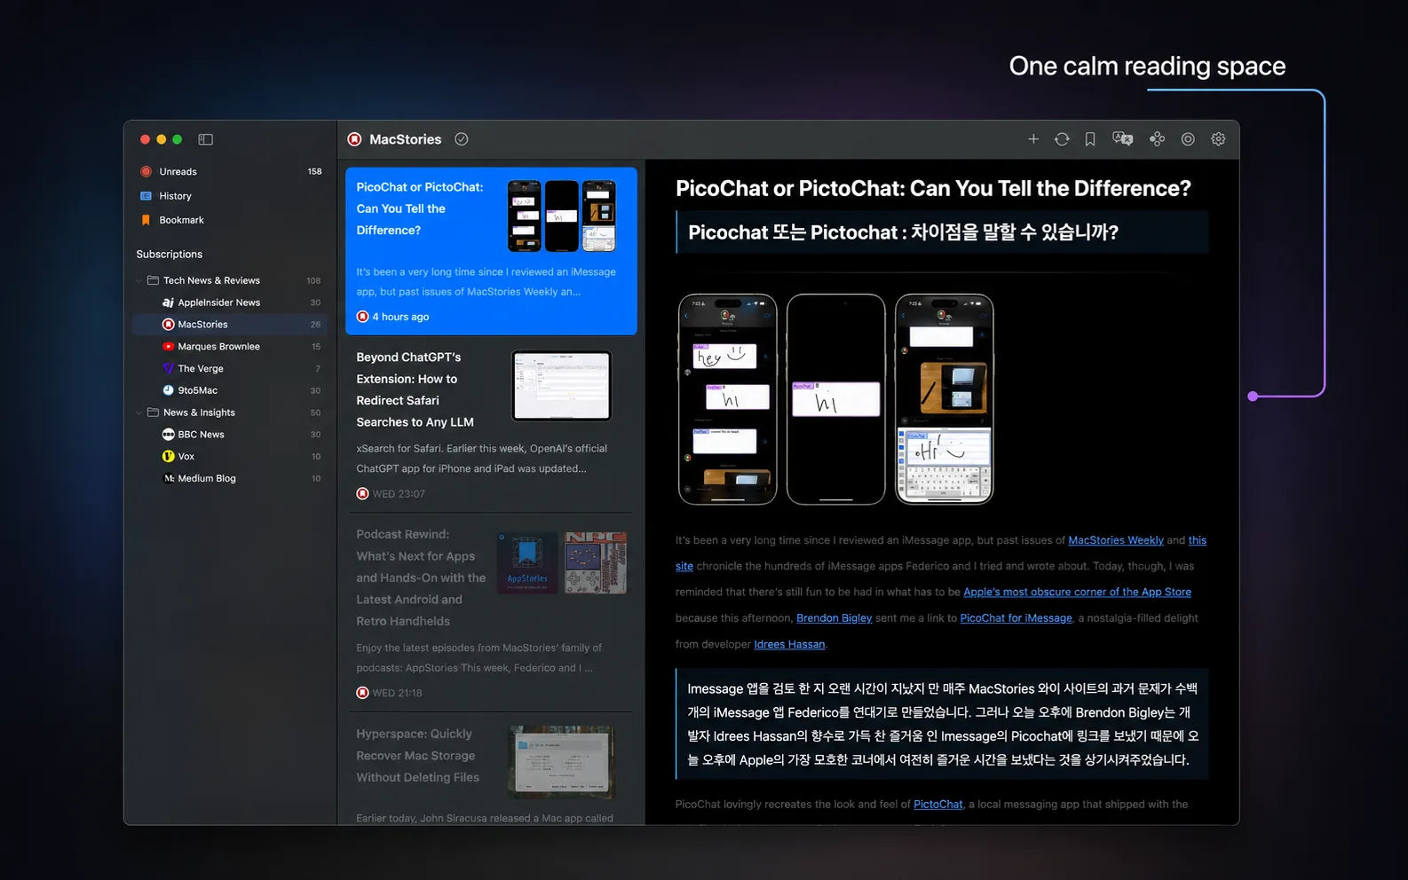The image size is (1408, 880).
Task: Click the Korean translated article title
Action: pyautogui.click(x=904, y=232)
